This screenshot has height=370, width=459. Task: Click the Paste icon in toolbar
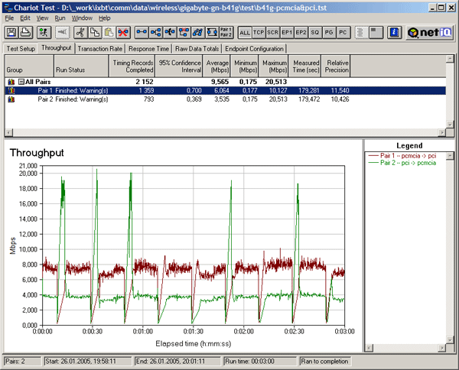tap(109, 33)
